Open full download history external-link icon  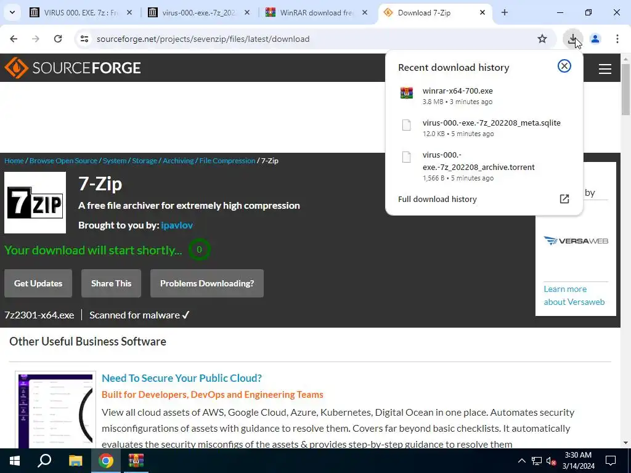pos(564,199)
